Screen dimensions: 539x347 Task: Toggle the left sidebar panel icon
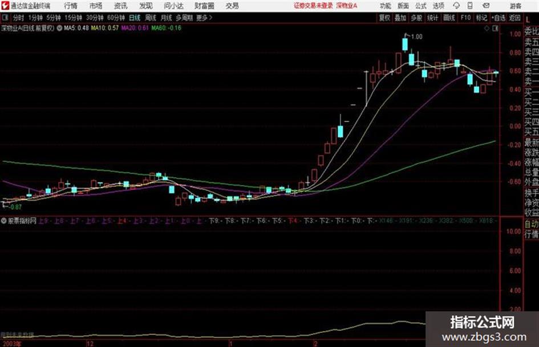pyautogui.click(x=5, y=18)
